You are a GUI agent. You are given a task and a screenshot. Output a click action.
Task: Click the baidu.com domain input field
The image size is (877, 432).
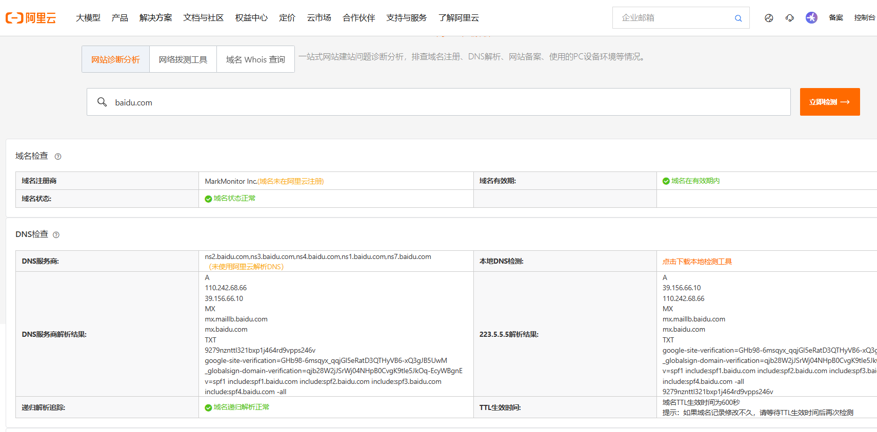click(438, 102)
